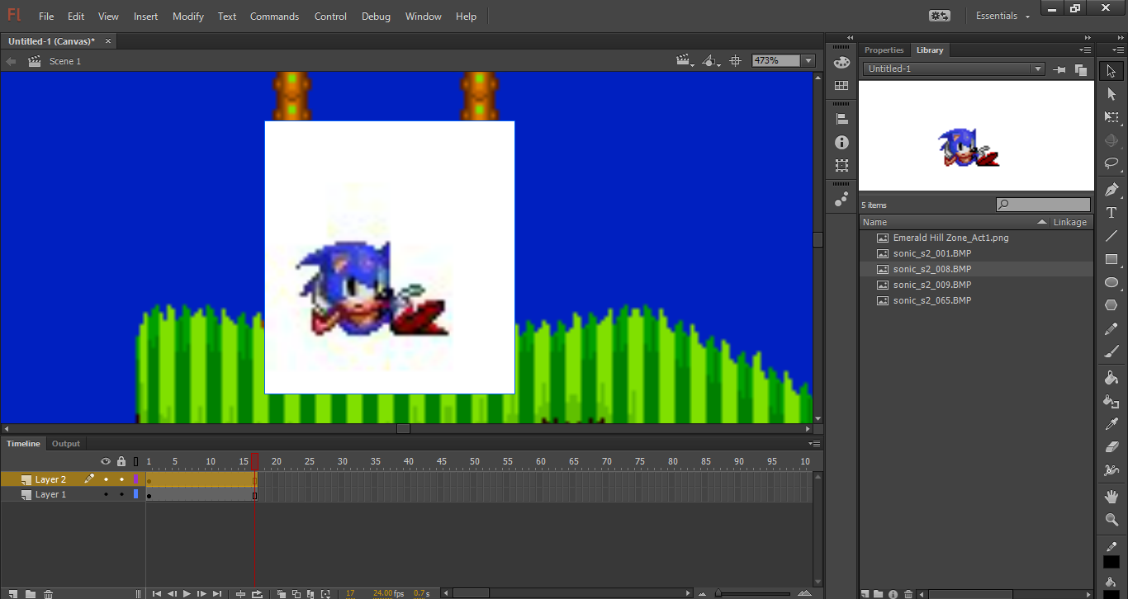Activate the Free Transform tool
The width and height of the screenshot is (1128, 599).
(1111, 117)
